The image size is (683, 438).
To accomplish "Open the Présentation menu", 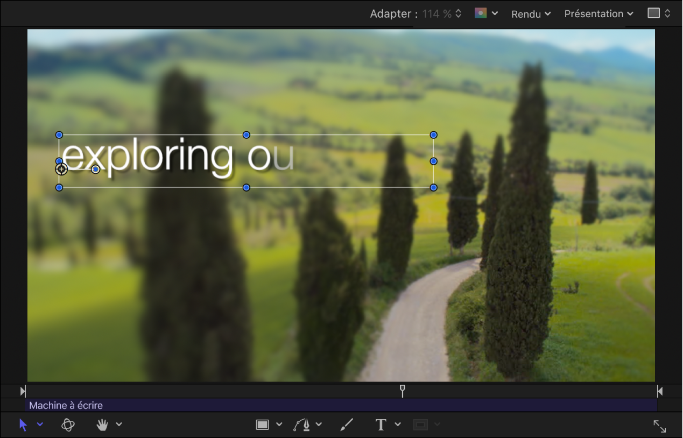I will 598,13.
